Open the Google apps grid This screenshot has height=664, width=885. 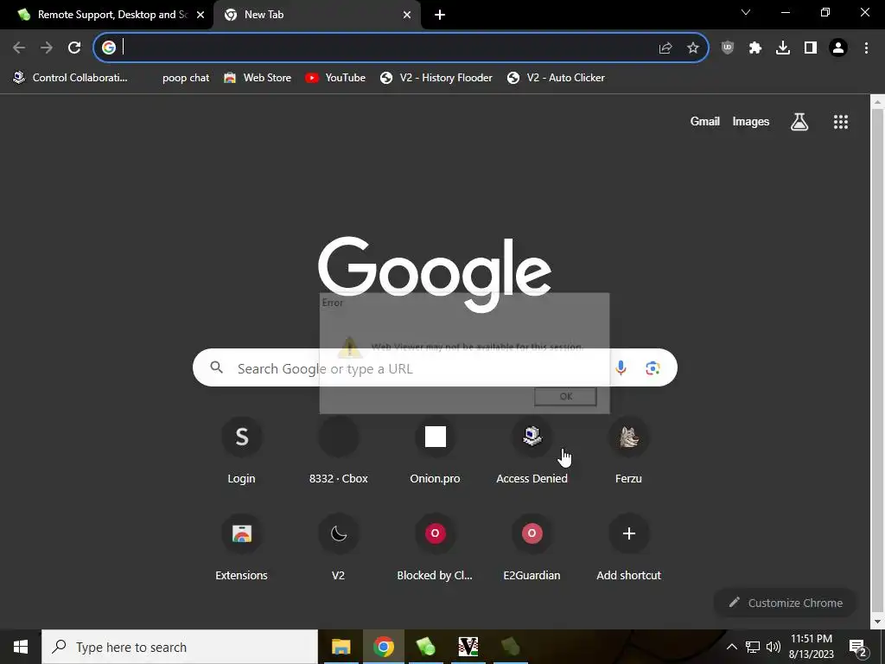pyautogui.click(x=841, y=121)
